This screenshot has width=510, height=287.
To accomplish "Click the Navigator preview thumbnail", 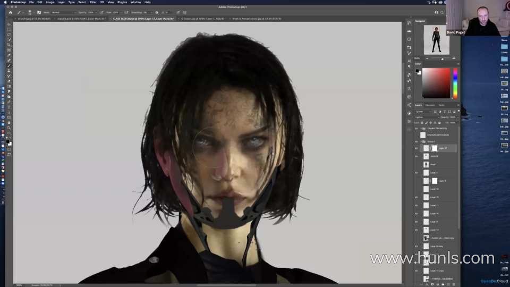I will pos(437,40).
